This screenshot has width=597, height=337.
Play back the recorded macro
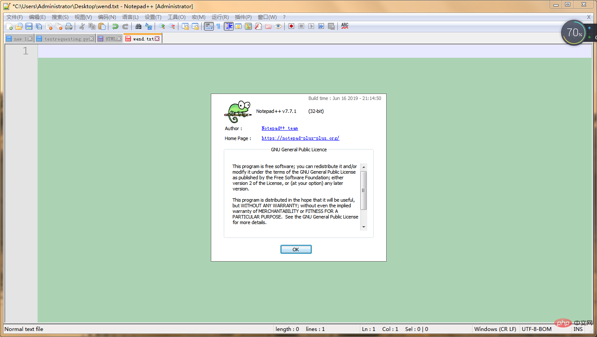pyautogui.click(x=311, y=26)
